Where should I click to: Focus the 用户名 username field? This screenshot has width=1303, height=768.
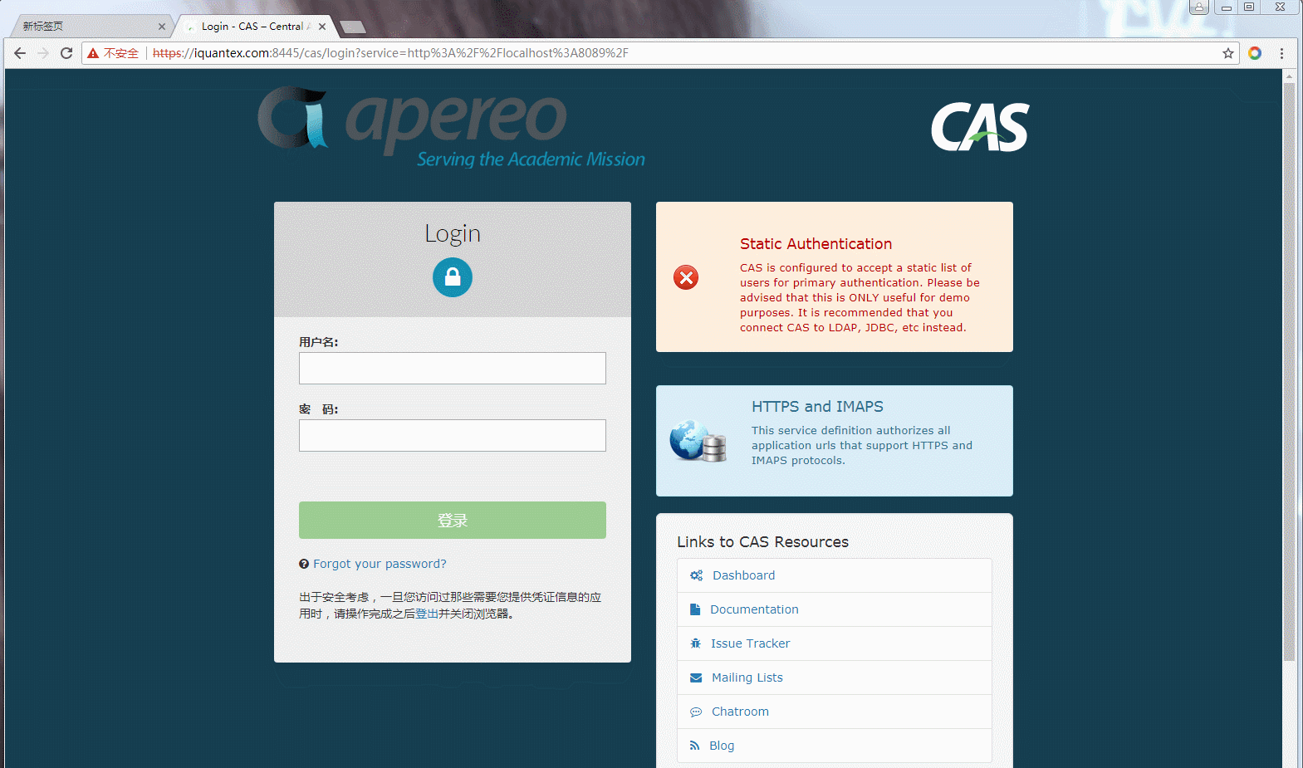[x=452, y=368]
